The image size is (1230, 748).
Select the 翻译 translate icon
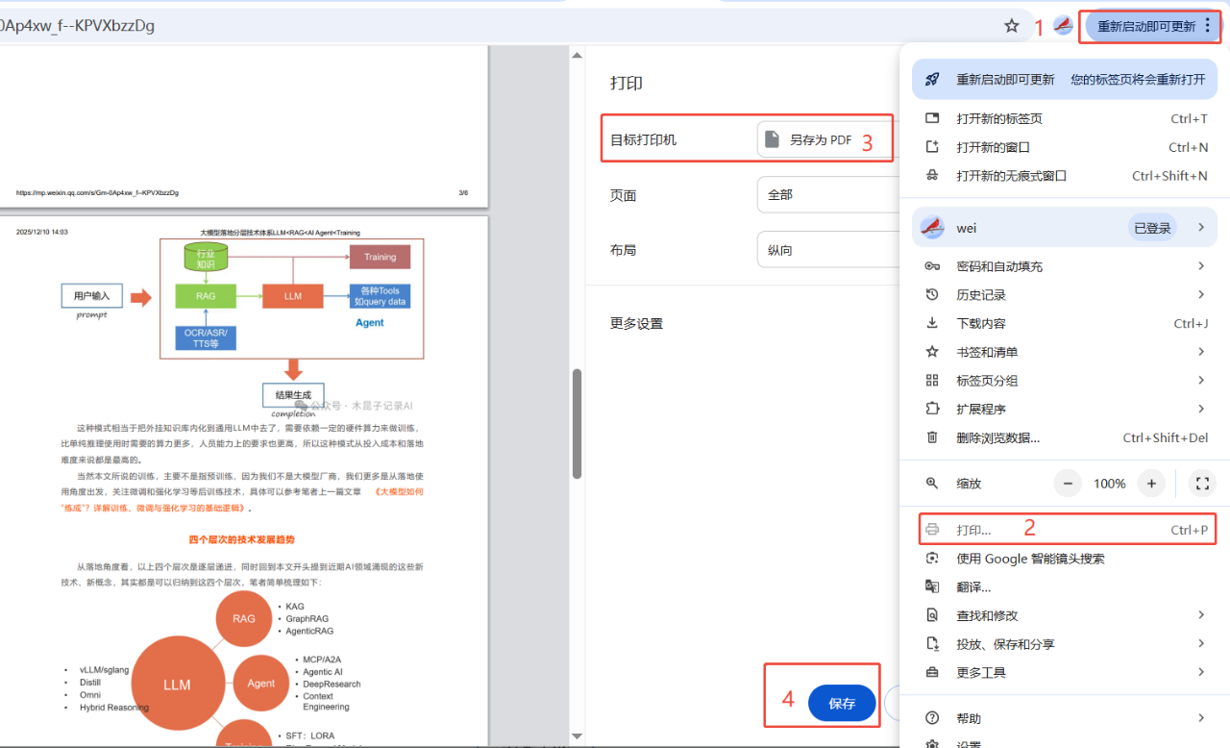(931, 586)
